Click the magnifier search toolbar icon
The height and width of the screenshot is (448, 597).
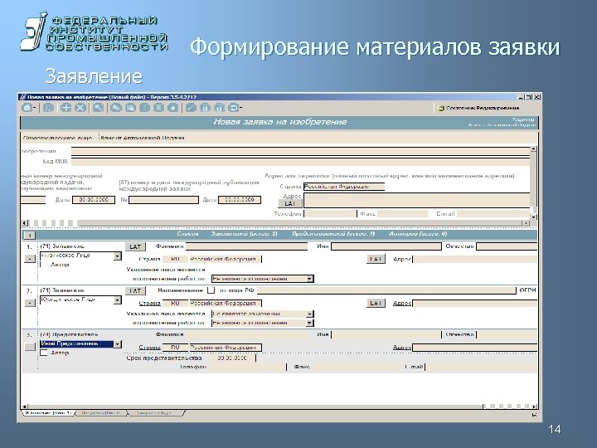point(98,108)
